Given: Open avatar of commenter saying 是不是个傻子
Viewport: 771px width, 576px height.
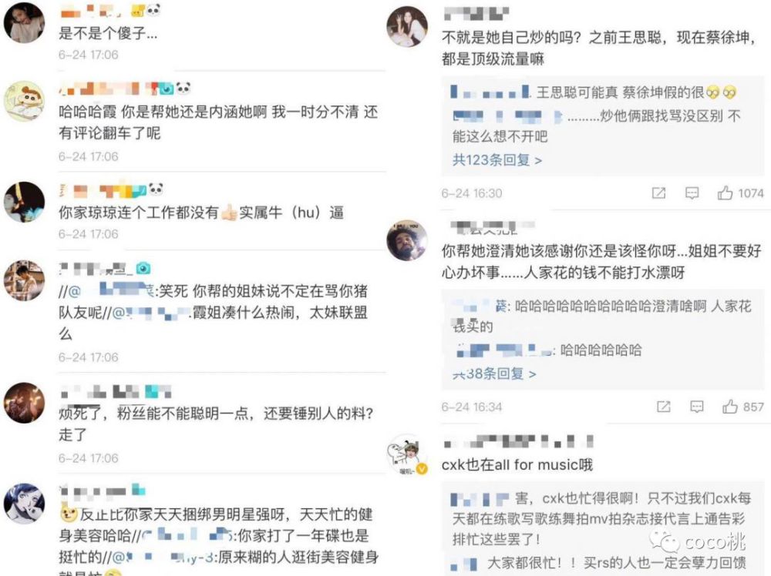Looking at the screenshot, I should point(24,22).
